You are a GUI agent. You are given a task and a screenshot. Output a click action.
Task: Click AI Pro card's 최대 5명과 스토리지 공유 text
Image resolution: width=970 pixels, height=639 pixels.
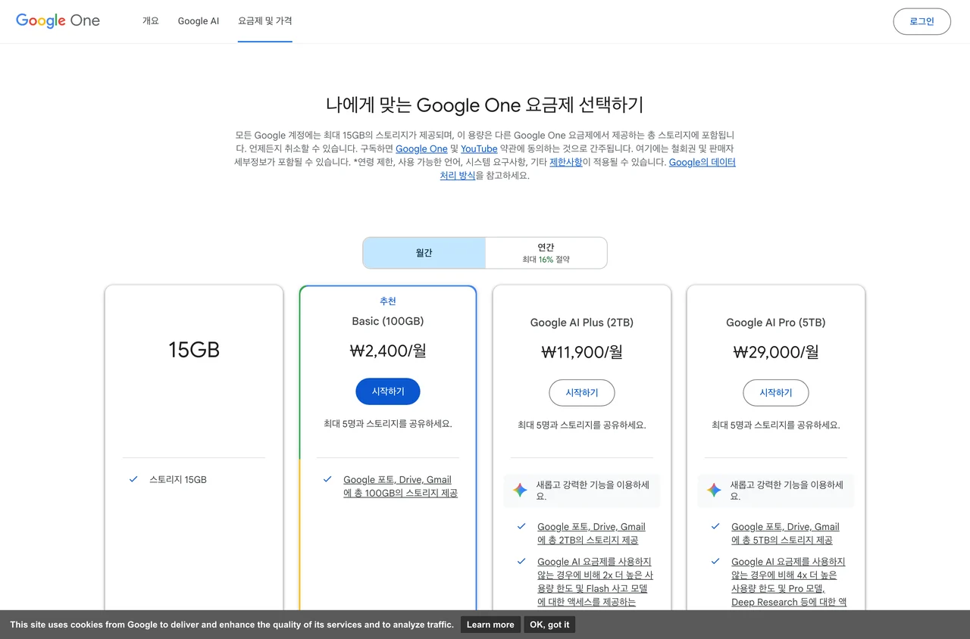tap(776, 425)
